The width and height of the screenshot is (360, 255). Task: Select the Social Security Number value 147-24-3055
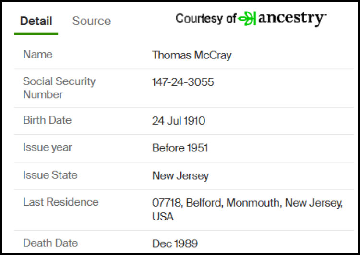183,82
